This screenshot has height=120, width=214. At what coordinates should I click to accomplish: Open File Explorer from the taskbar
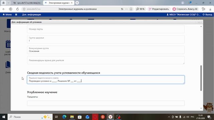pyautogui.click(x=72, y=117)
